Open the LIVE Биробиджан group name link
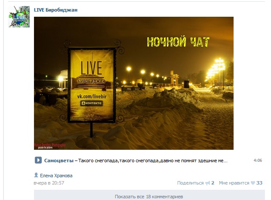This screenshot has width=271, height=200. 55,10
